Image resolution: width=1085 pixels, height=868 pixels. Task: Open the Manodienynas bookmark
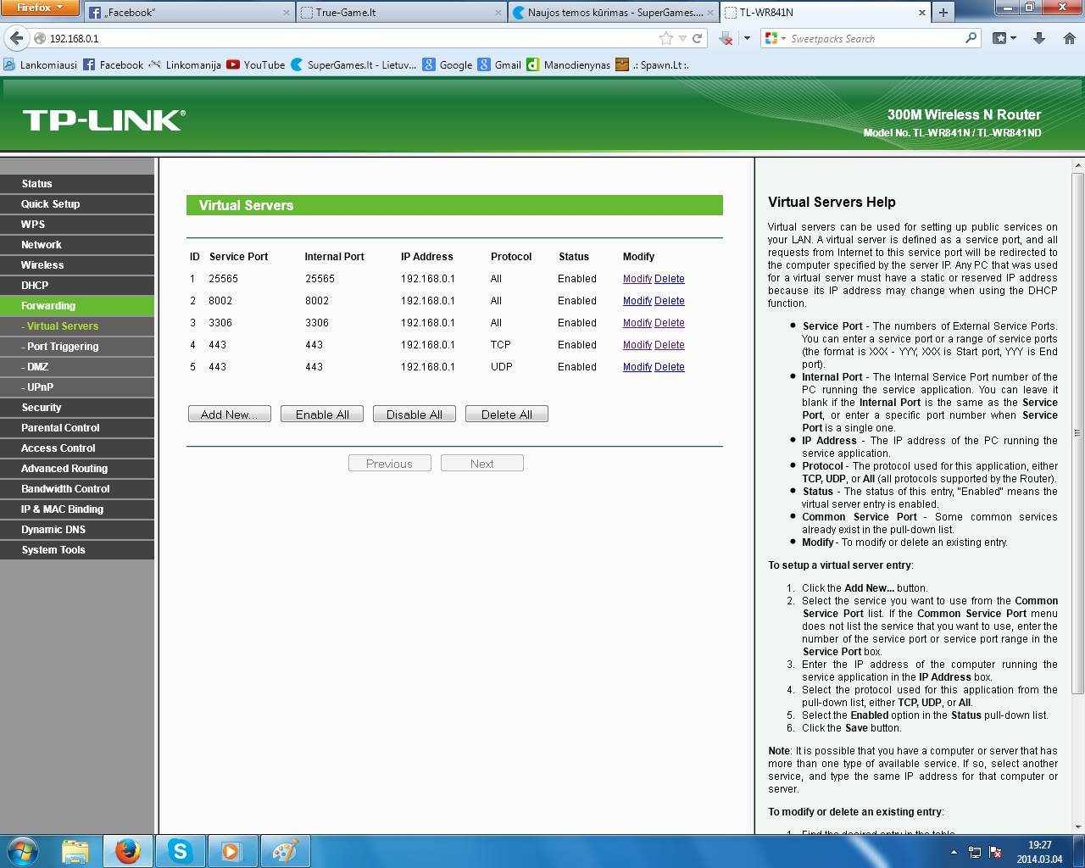pyautogui.click(x=569, y=64)
